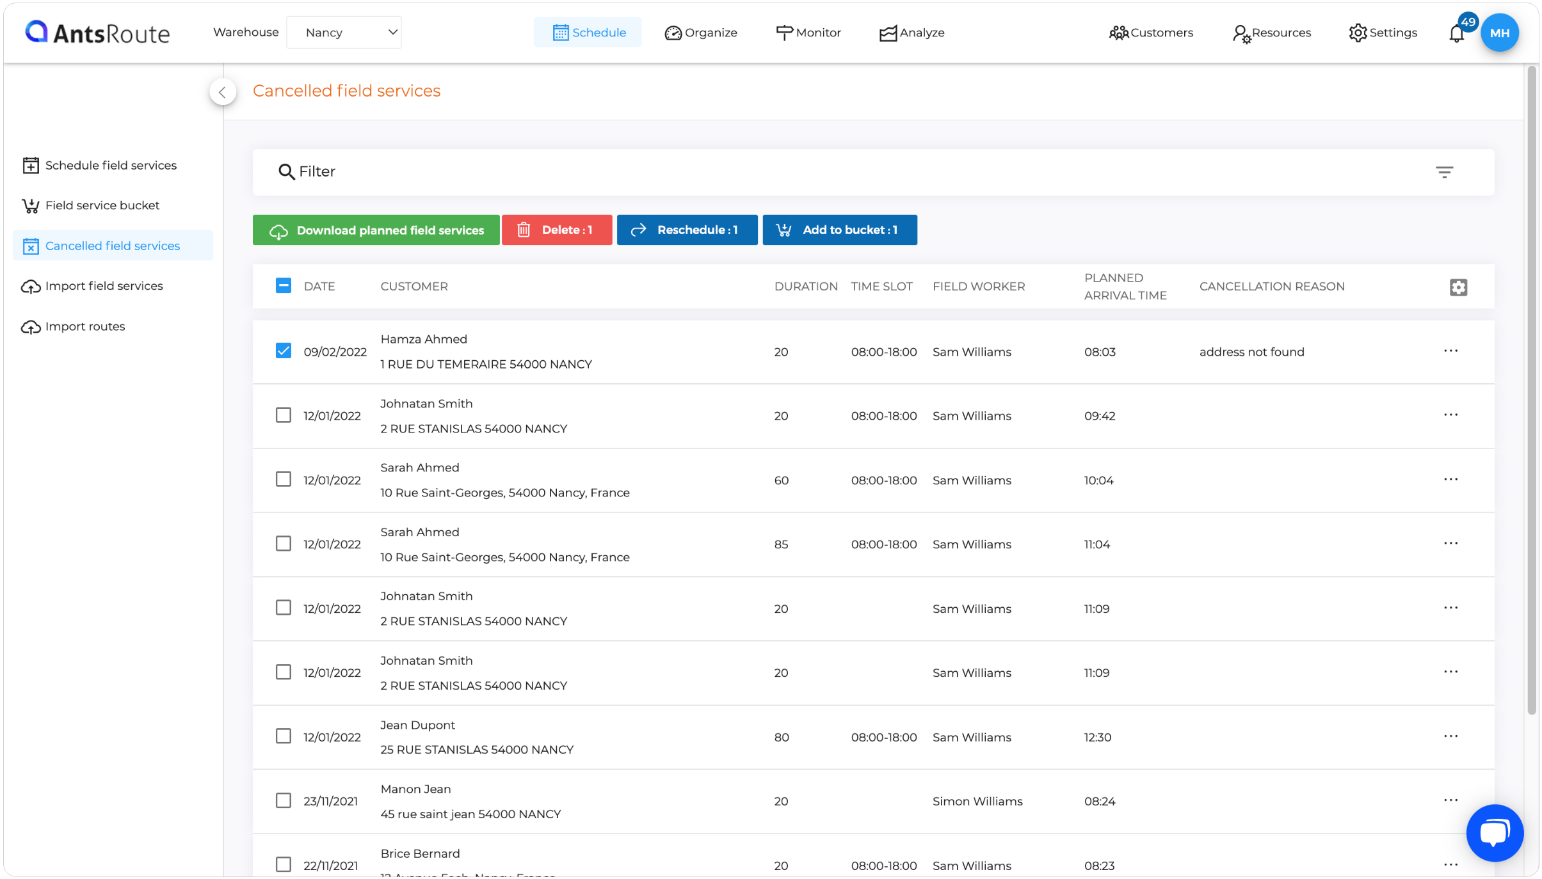The height and width of the screenshot is (879, 1542).
Task: Open row options for the 09:42 arrival
Action: [1450, 415]
